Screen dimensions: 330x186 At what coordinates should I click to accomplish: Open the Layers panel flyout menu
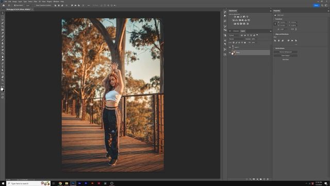coord(271,31)
